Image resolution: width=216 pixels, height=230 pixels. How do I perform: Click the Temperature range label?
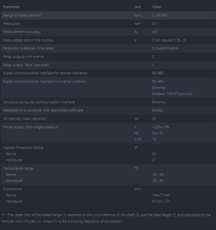pos(18,168)
